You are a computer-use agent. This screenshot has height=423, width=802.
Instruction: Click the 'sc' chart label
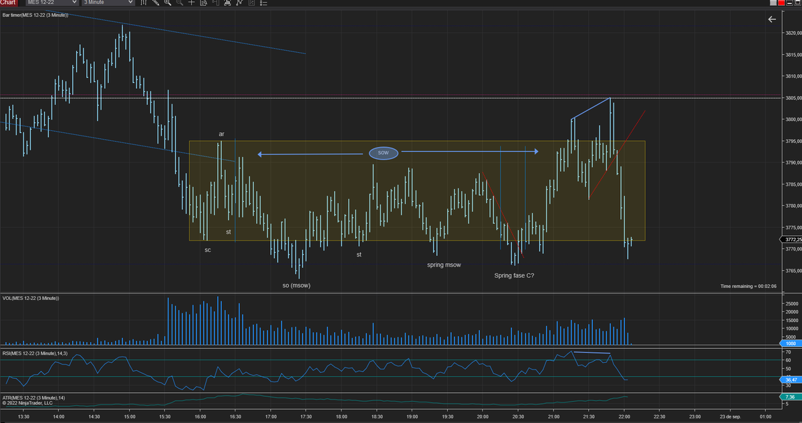[x=208, y=250]
